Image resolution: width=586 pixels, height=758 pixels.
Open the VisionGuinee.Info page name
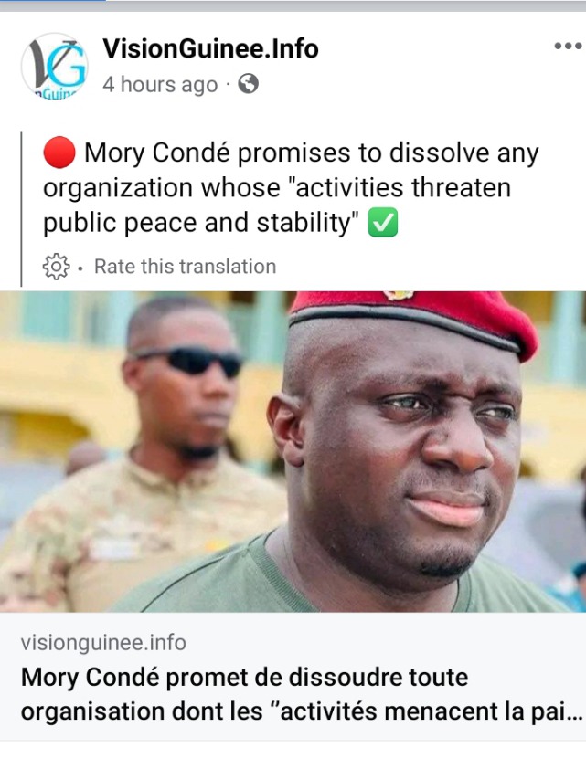click(210, 48)
